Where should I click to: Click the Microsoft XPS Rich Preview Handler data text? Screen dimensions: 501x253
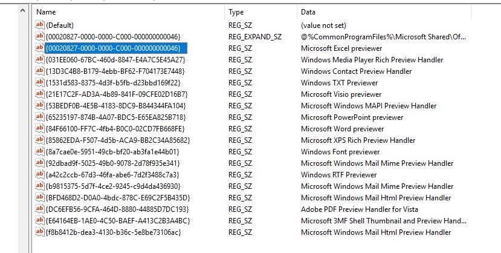tap(358, 140)
